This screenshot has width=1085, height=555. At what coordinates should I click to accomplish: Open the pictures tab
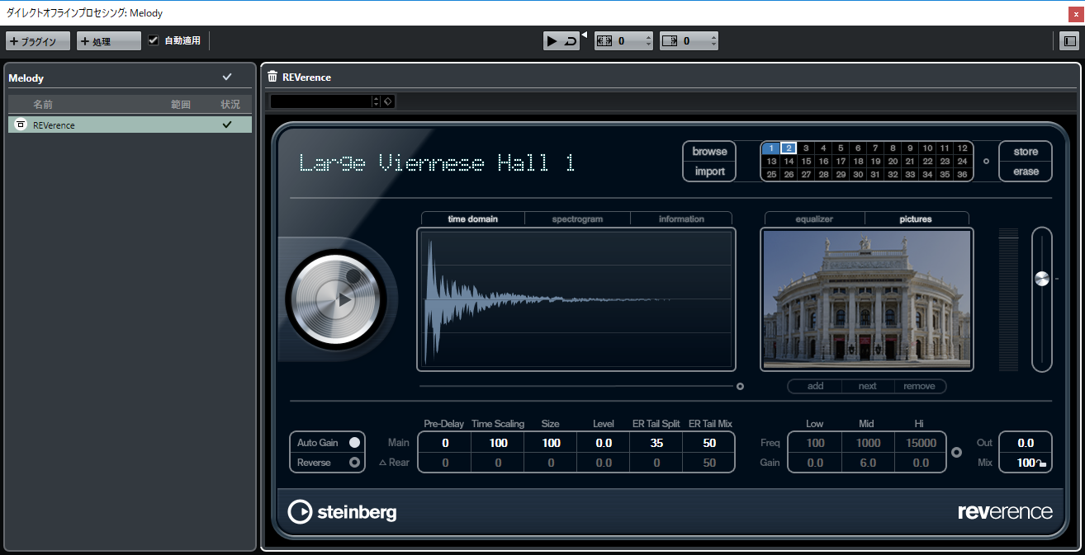[916, 219]
